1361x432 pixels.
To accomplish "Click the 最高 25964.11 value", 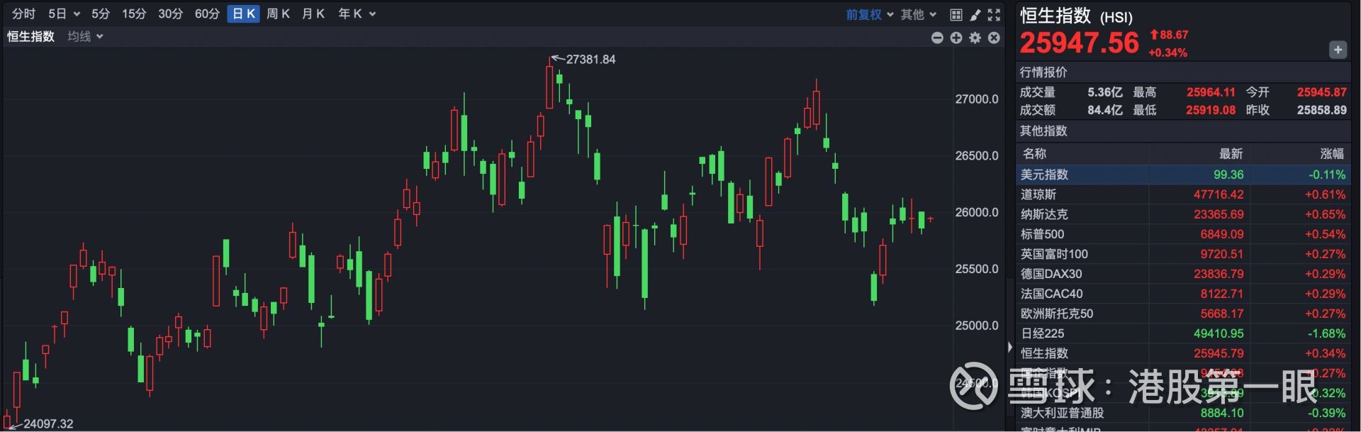I will [1211, 92].
